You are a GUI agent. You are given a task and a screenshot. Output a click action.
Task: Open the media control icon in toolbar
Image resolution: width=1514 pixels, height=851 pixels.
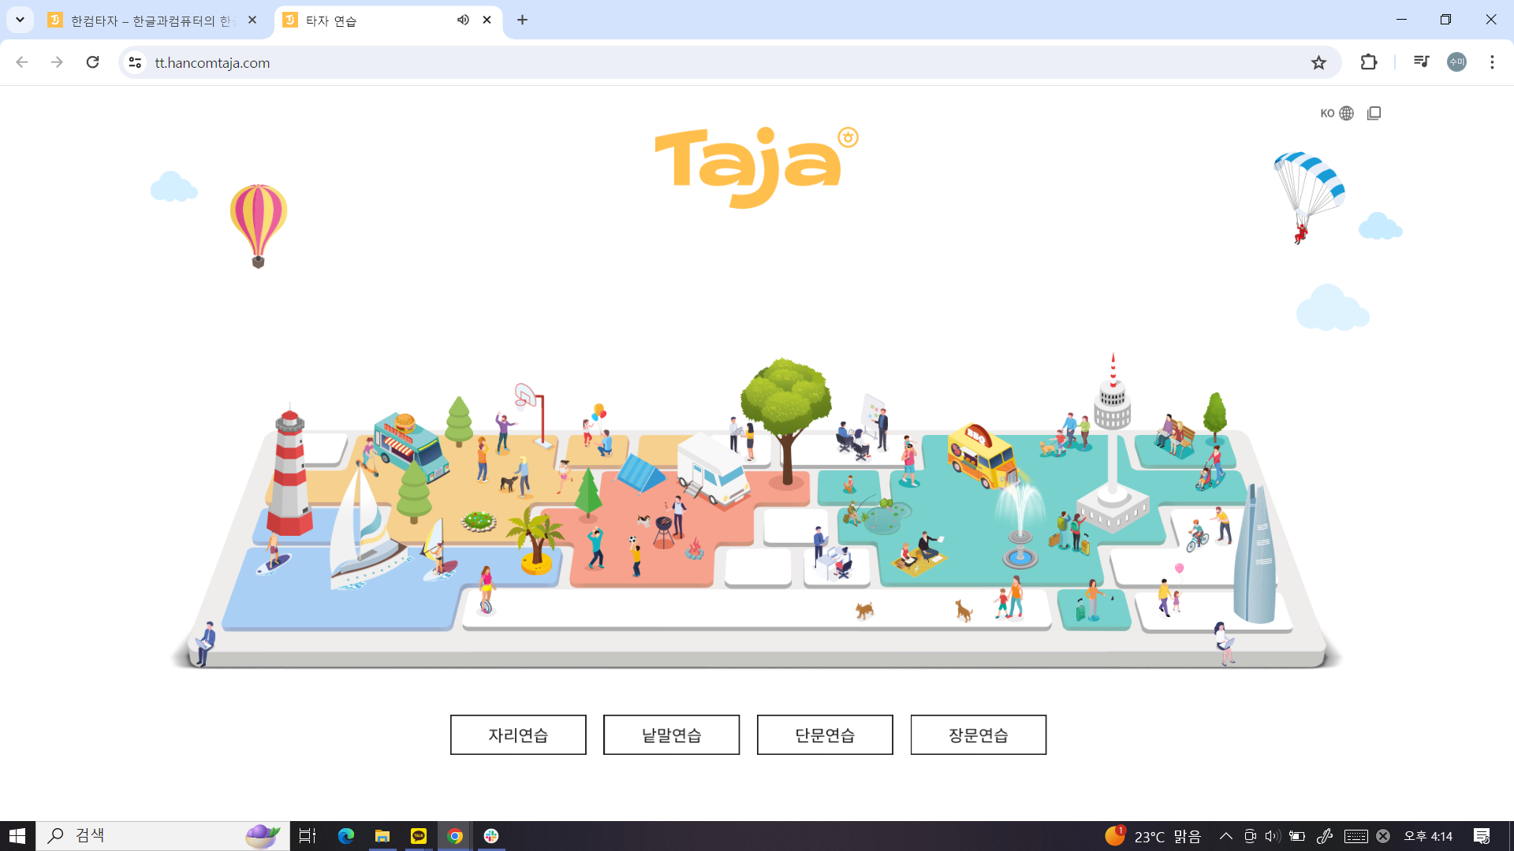[x=1421, y=62]
